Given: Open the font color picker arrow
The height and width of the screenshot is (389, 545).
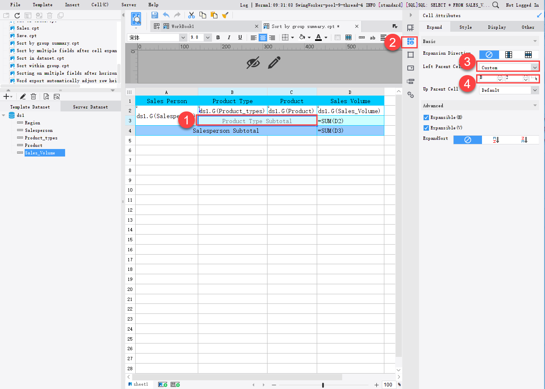Looking at the screenshot, I should pos(326,38).
